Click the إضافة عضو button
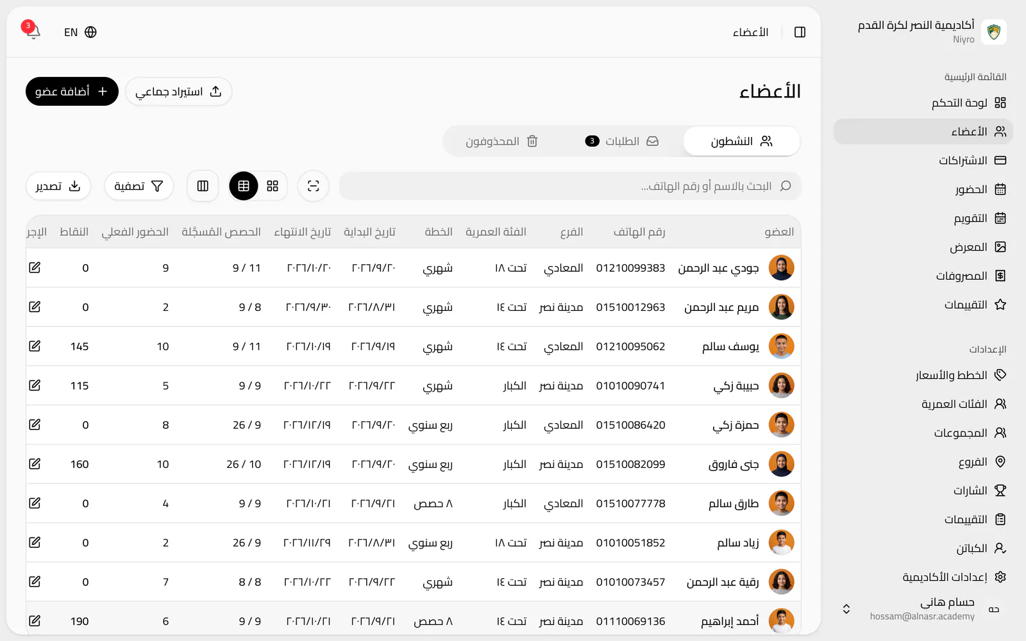The width and height of the screenshot is (1026, 641). (72, 92)
